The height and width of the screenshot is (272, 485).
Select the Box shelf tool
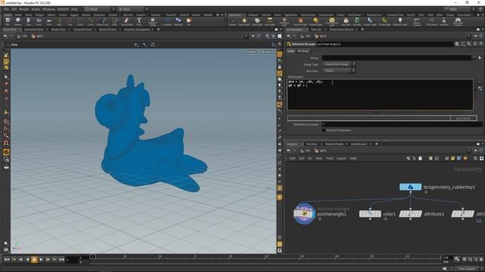coord(8,22)
